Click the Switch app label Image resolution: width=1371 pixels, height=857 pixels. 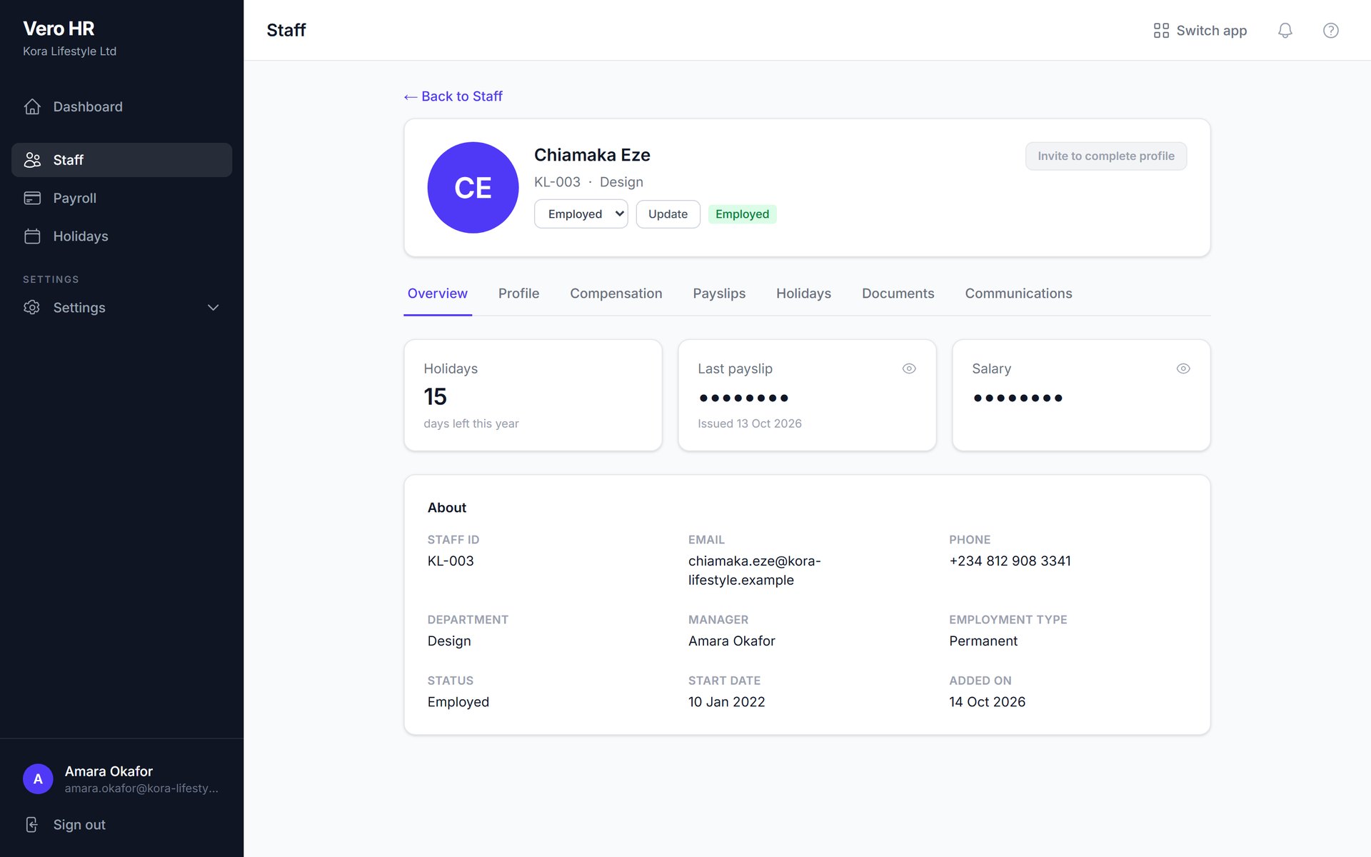1212,31
